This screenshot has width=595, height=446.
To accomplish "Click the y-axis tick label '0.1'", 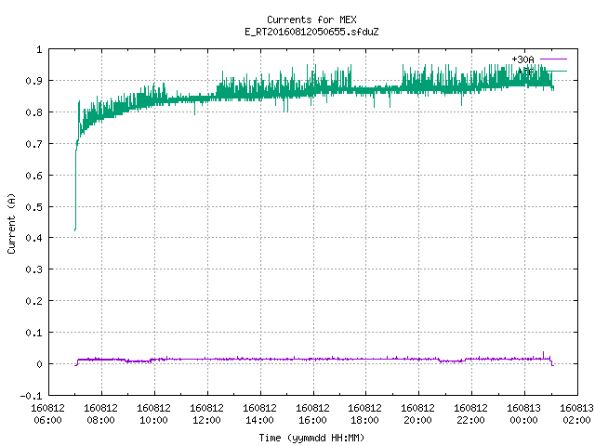I will click(x=33, y=333).
